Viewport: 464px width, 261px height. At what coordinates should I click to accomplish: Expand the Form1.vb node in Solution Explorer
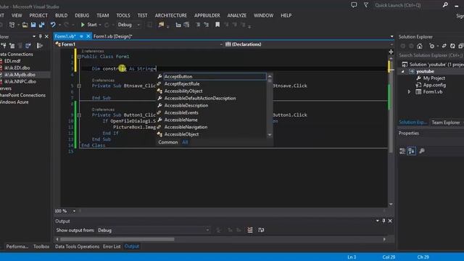click(409, 92)
